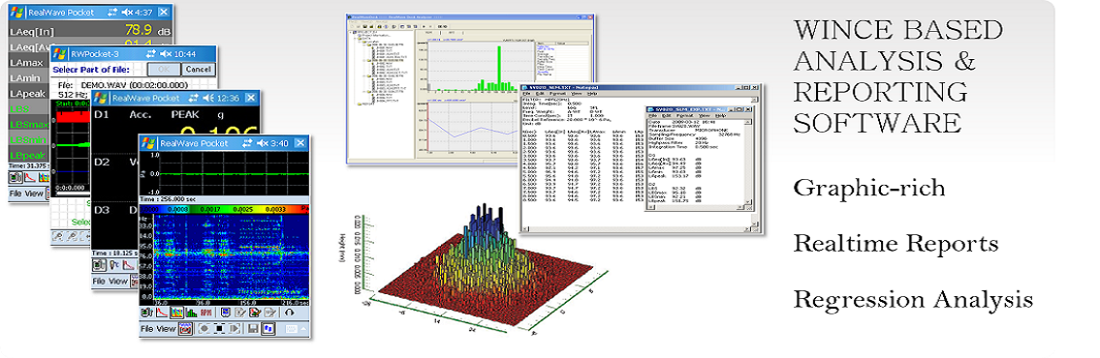Click the floppy disk save icon

[x=253, y=329]
